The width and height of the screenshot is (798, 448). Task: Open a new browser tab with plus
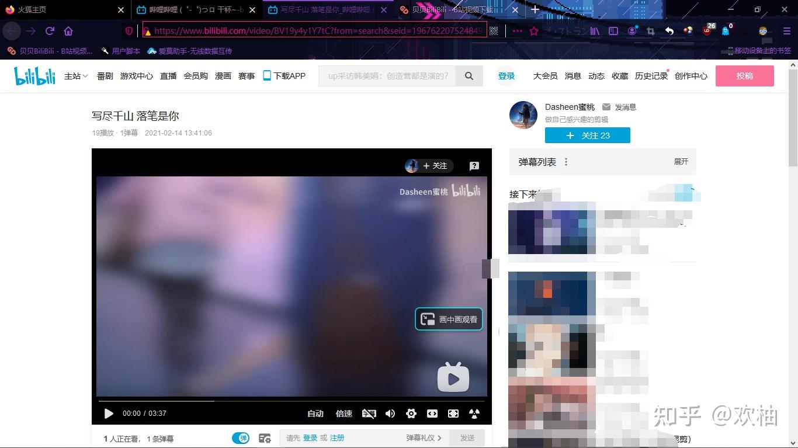[x=535, y=10]
